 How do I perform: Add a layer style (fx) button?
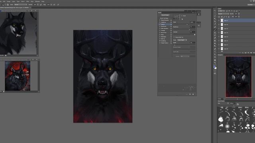243,53
